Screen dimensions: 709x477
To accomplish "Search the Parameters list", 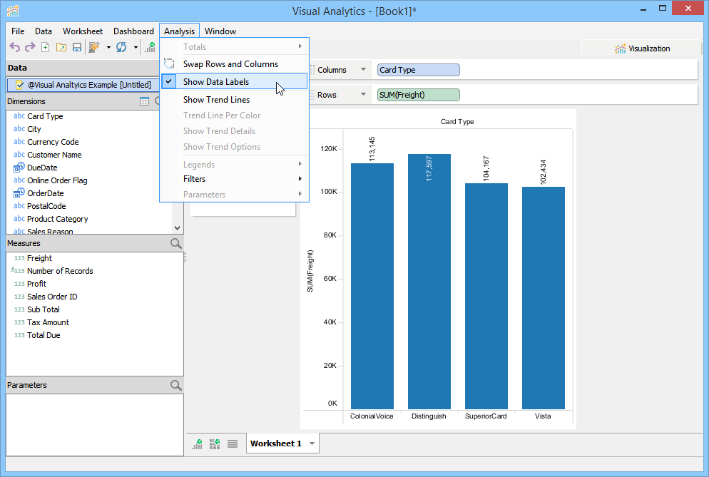I will pos(176,385).
